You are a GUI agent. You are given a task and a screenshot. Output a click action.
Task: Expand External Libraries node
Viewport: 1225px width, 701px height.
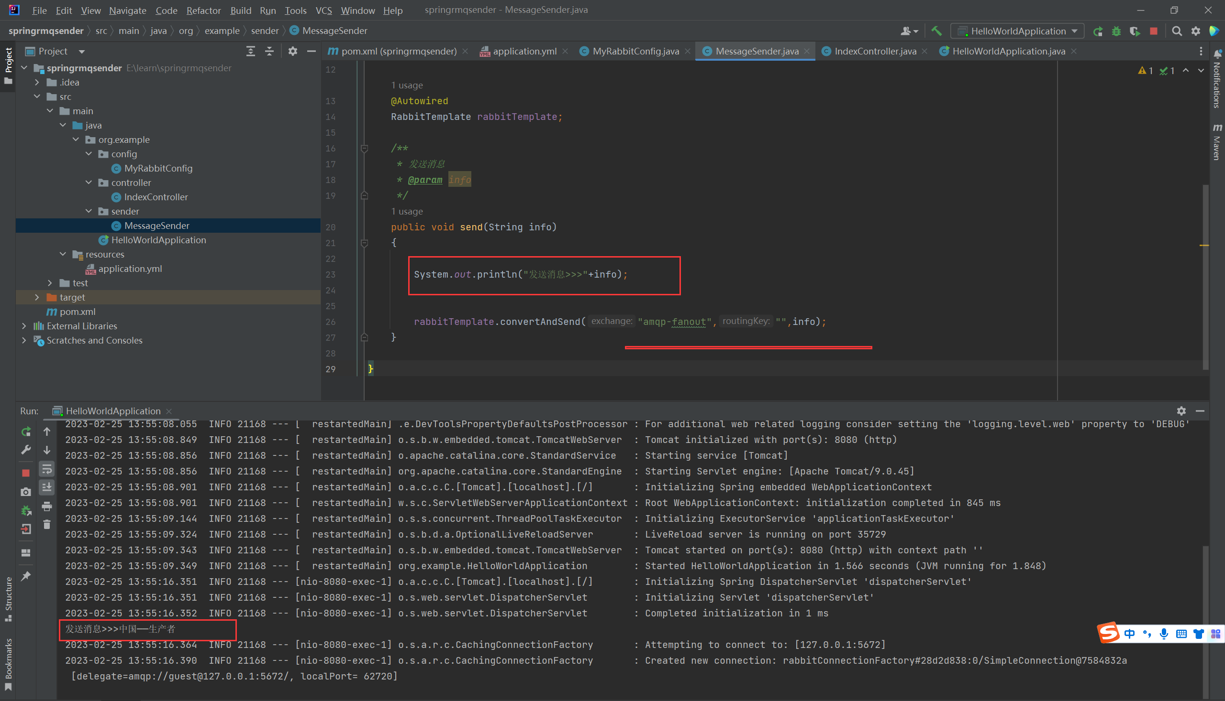tap(24, 326)
